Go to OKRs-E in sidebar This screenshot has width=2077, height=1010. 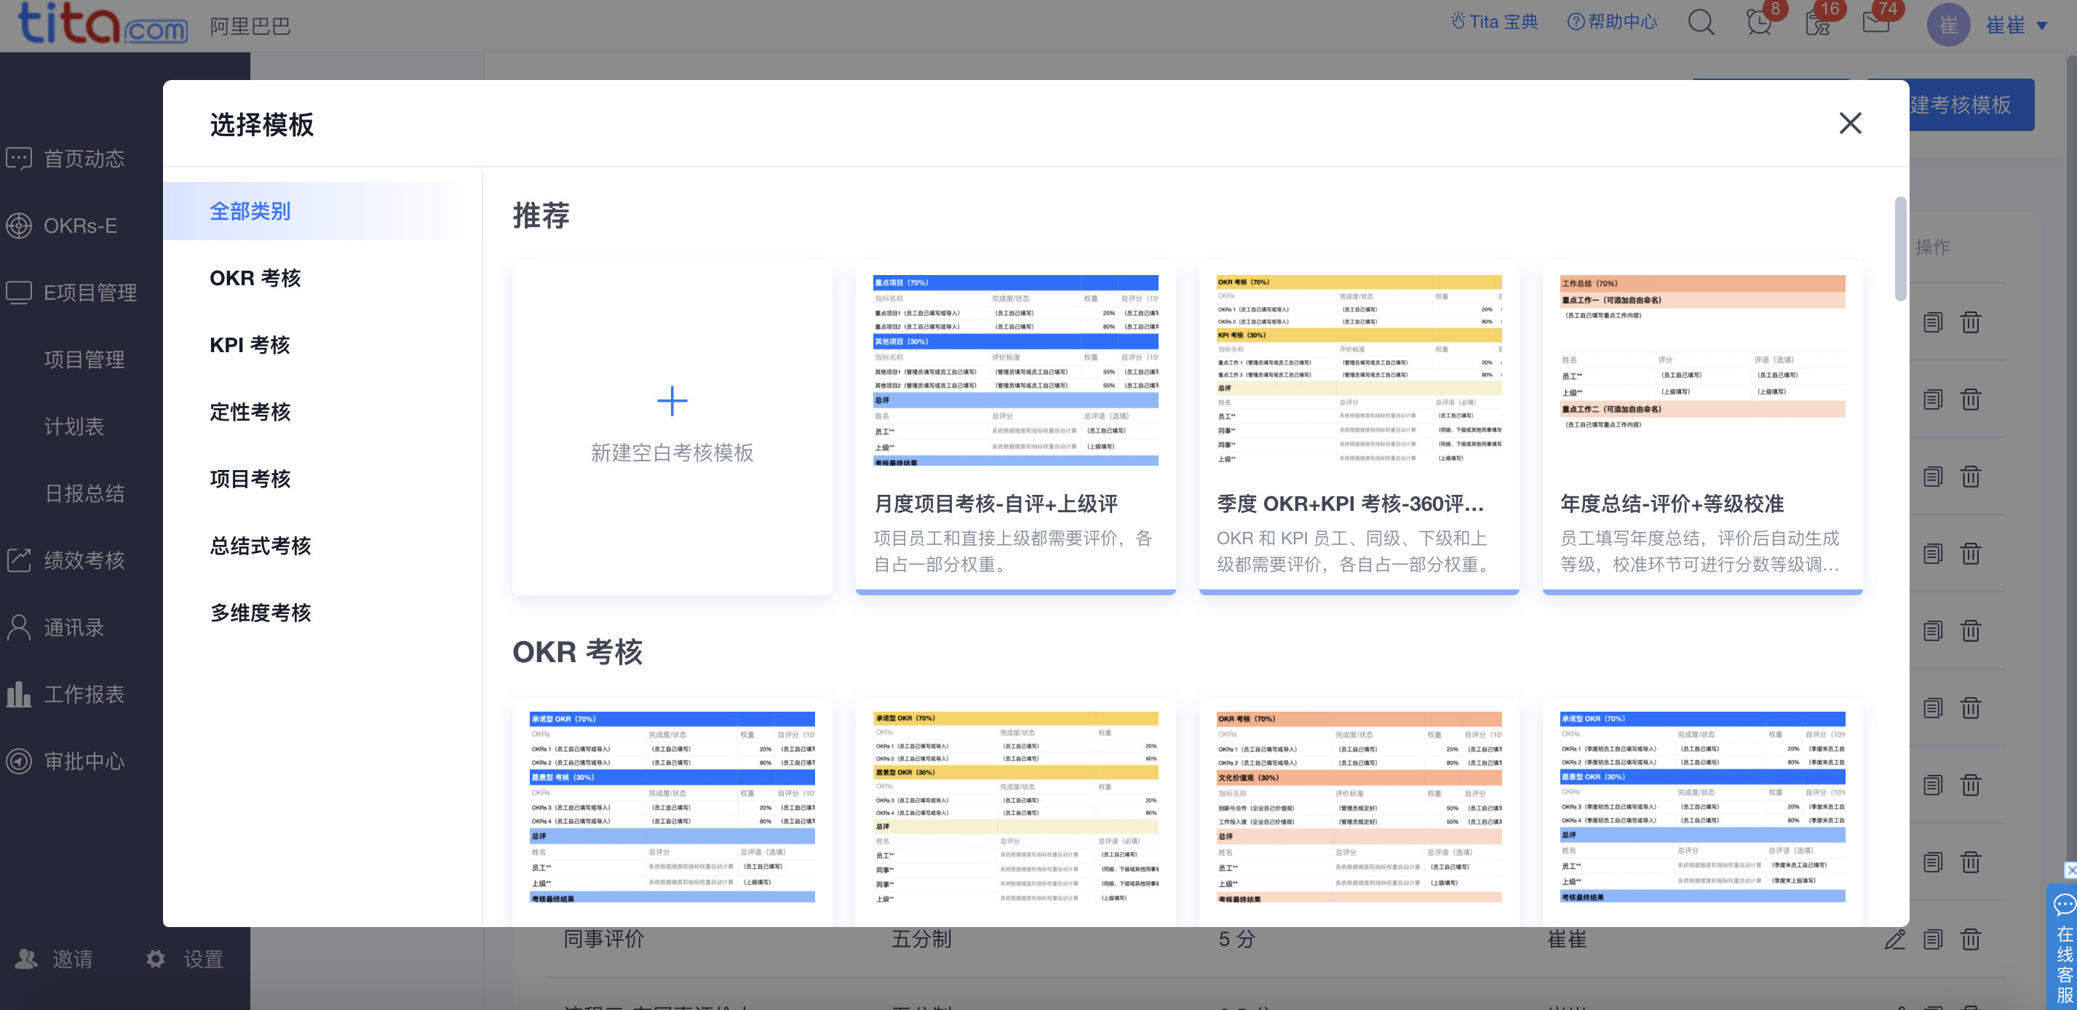coord(80,225)
